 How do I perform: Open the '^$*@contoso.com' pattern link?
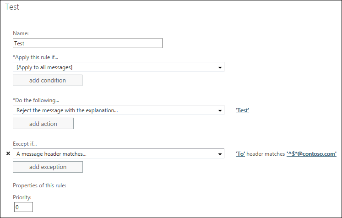click(311, 154)
